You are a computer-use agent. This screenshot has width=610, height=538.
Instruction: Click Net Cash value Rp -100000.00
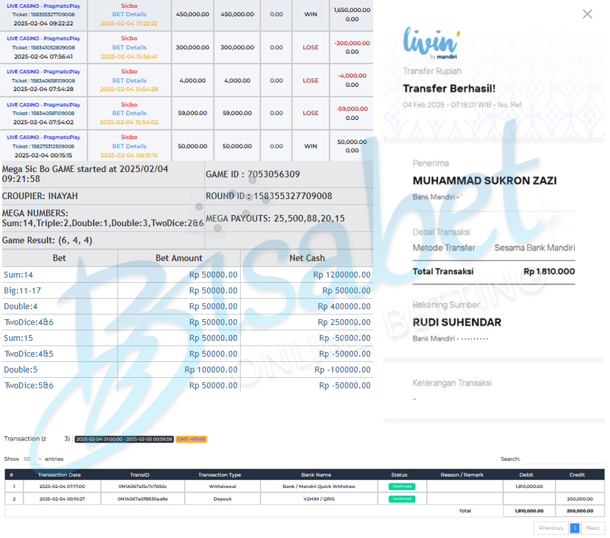tap(342, 370)
